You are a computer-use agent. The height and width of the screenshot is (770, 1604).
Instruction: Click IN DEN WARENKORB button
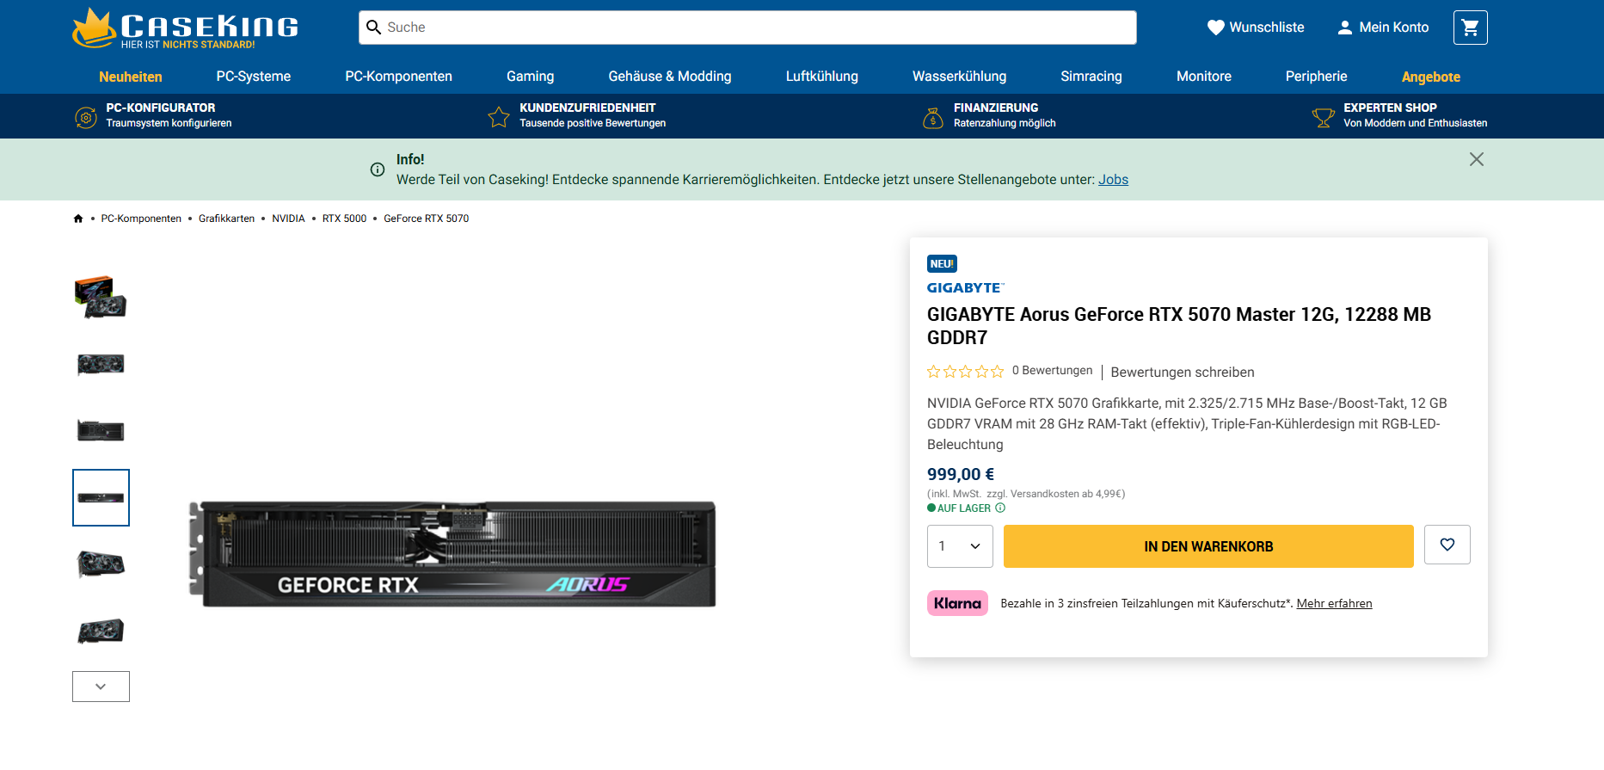(1208, 546)
